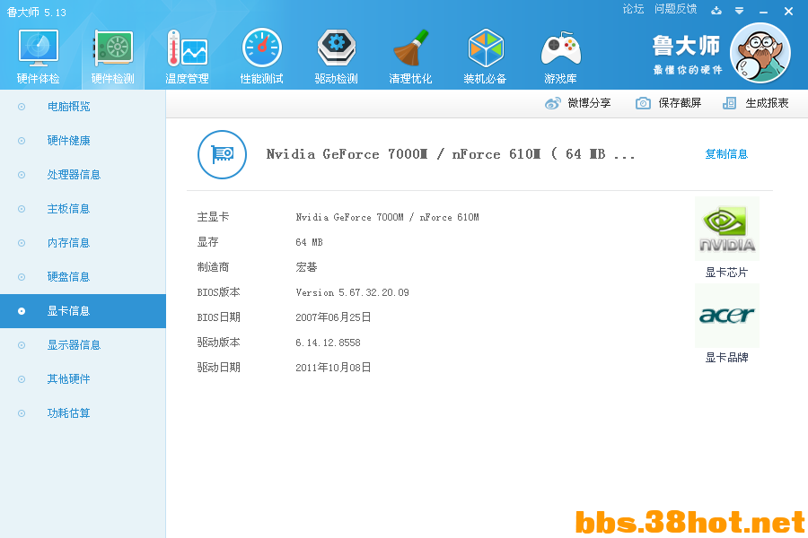
Task: Click 微博分享 text button
Action: tap(589, 103)
